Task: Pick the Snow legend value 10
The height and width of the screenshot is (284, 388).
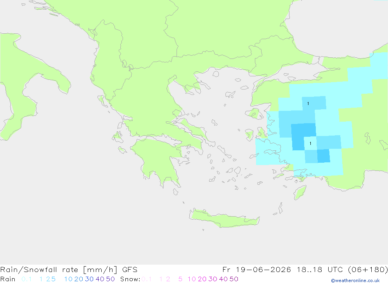Action: (192, 279)
